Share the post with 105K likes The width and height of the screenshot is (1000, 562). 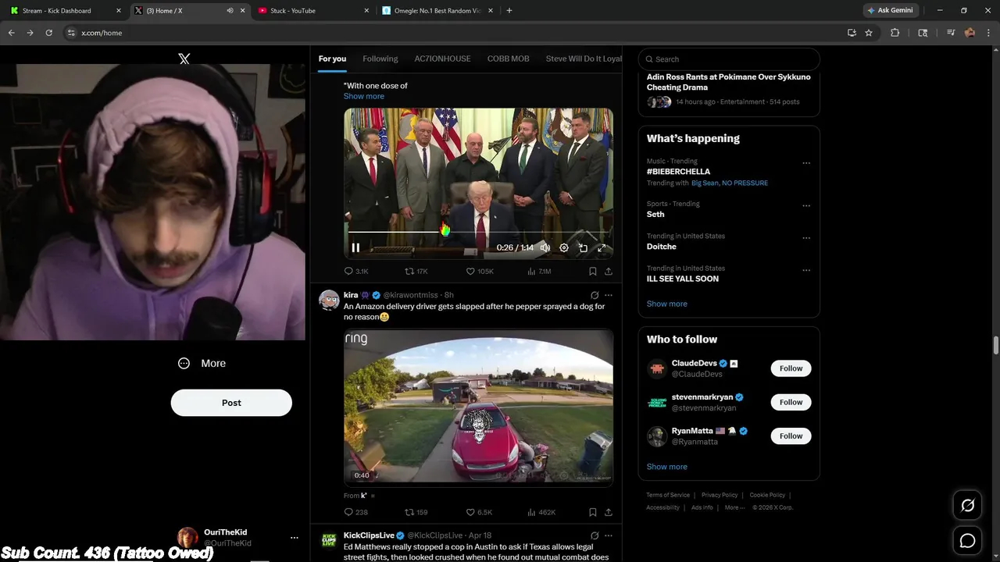[x=609, y=272]
